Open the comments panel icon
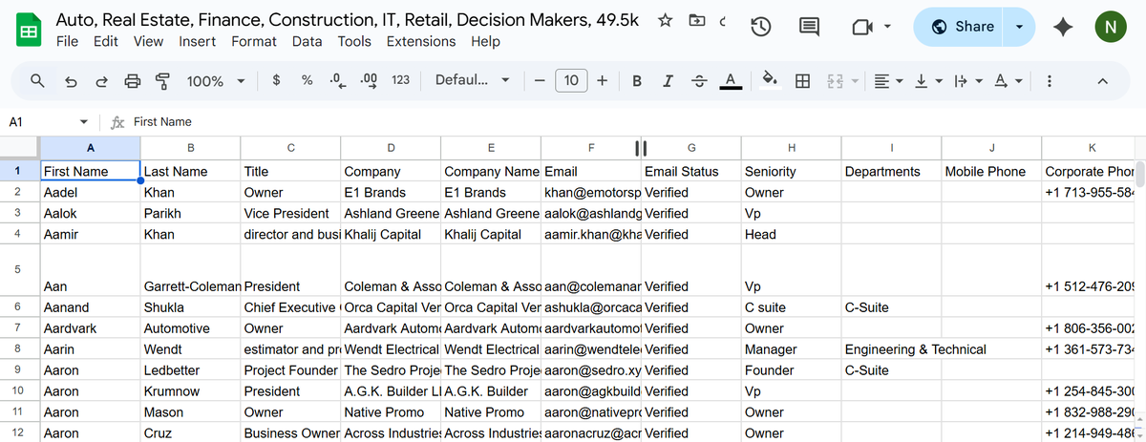The height and width of the screenshot is (442, 1146). [x=809, y=28]
